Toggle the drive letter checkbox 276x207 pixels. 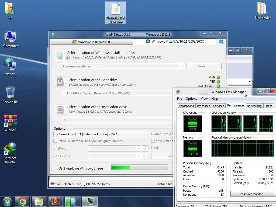(153, 141)
